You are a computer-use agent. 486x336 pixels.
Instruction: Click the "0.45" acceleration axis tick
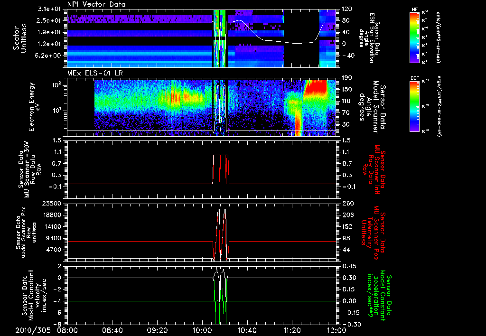[349, 266]
